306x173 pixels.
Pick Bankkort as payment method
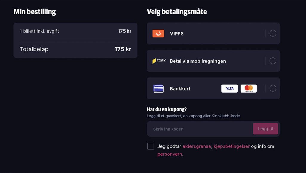[x=273, y=88]
